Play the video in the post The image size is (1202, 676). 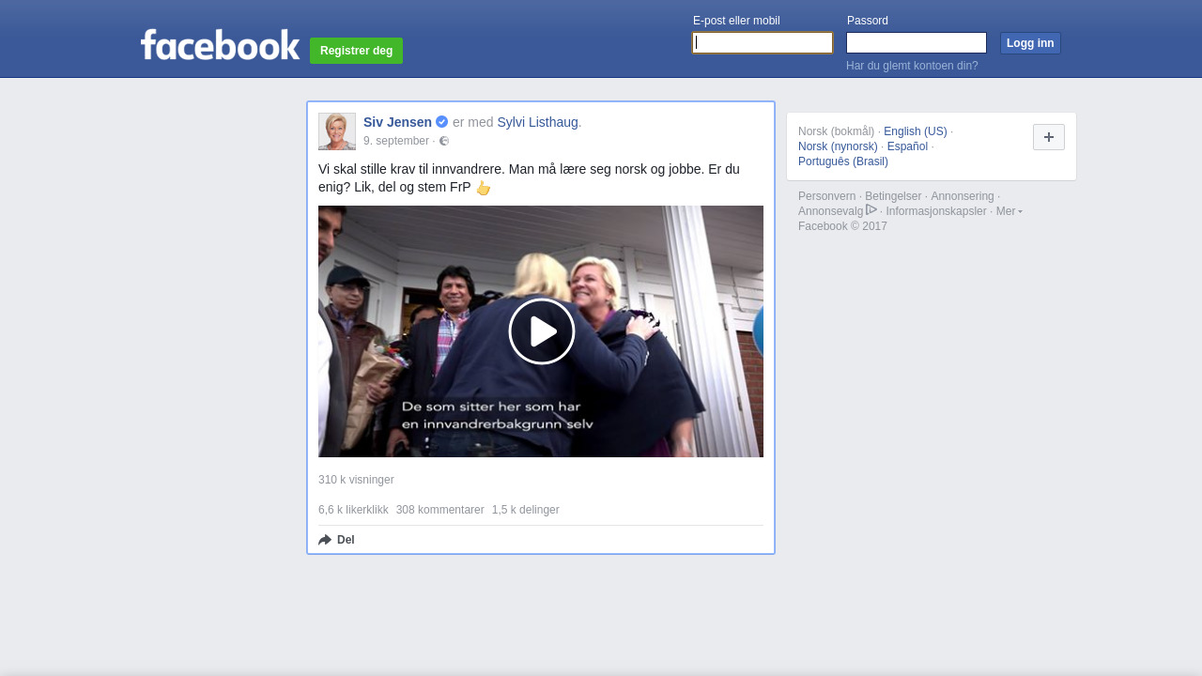pyautogui.click(x=542, y=331)
